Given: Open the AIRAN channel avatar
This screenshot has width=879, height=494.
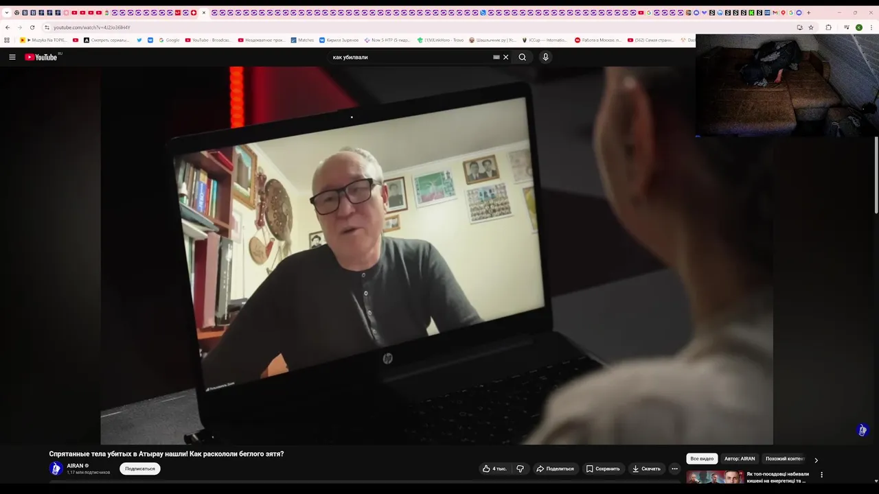Looking at the screenshot, I should point(56,469).
